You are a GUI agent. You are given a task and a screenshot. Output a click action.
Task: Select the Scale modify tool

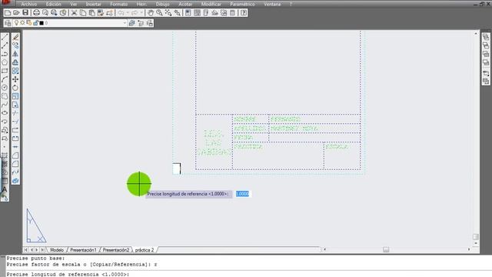tap(15, 96)
